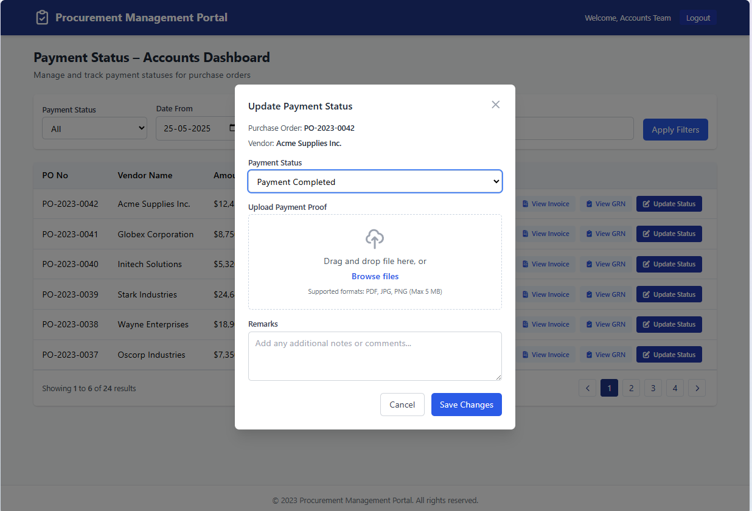View GRN for Oscorp Industries row
This screenshot has width=752, height=511.
click(605, 355)
